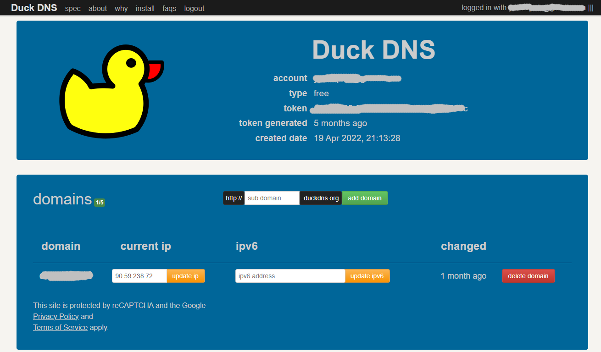Open the spec page in navbar
This screenshot has width=601, height=352.
72,8
